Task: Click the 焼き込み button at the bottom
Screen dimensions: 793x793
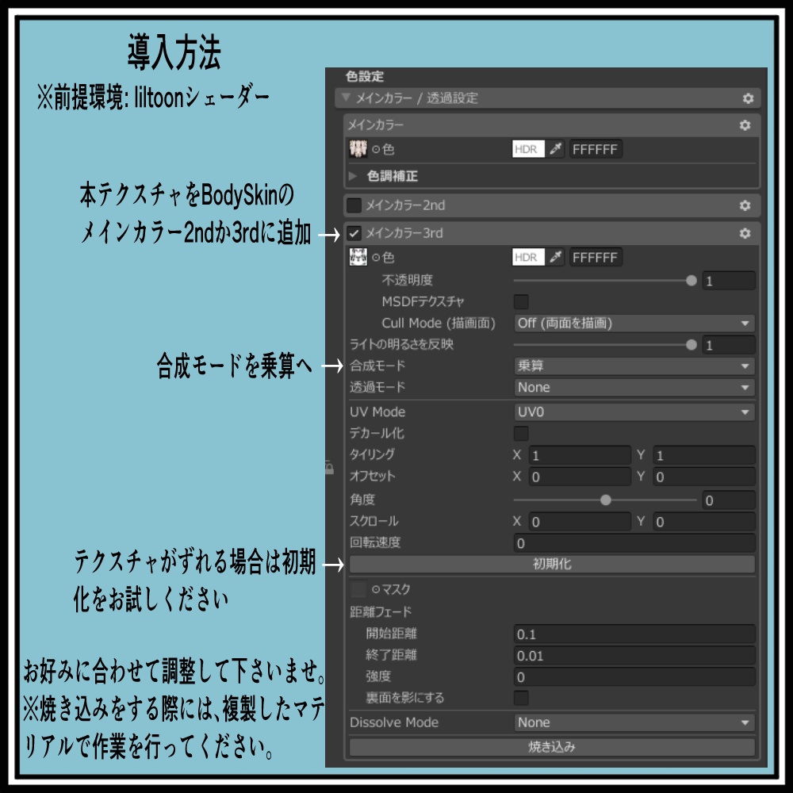Action: [x=551, y=745]
